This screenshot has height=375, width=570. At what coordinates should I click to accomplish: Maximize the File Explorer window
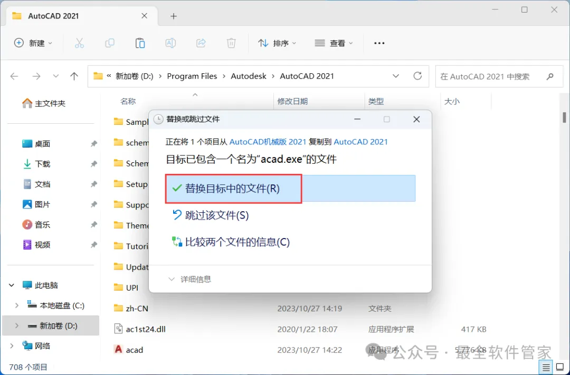click(524, 10)
